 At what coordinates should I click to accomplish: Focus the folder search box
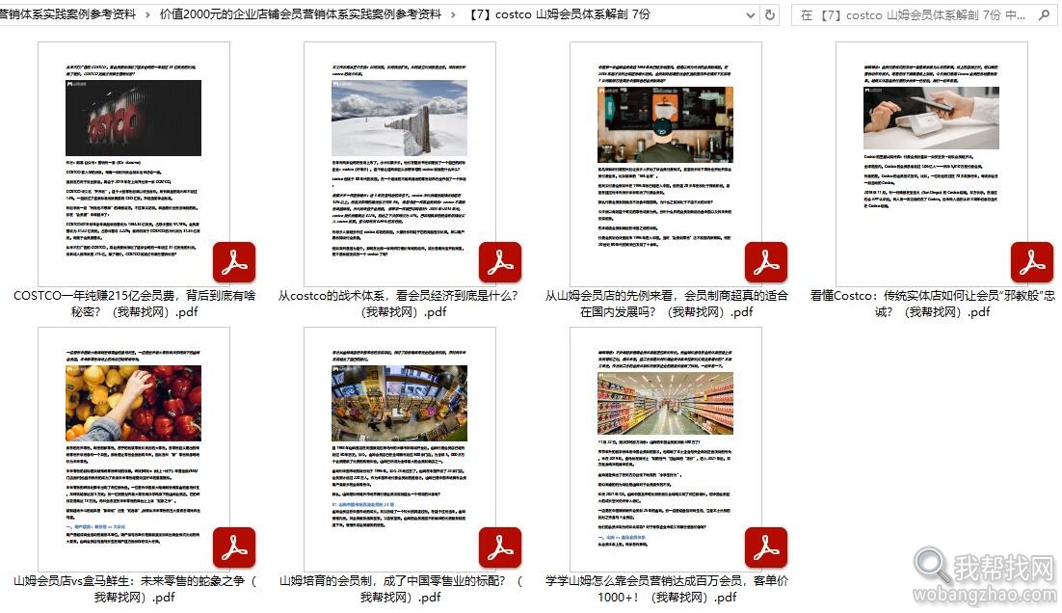(923, 14)
